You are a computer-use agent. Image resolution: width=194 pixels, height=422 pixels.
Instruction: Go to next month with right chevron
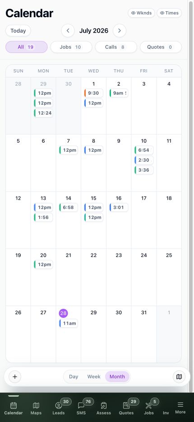(120, 31)
